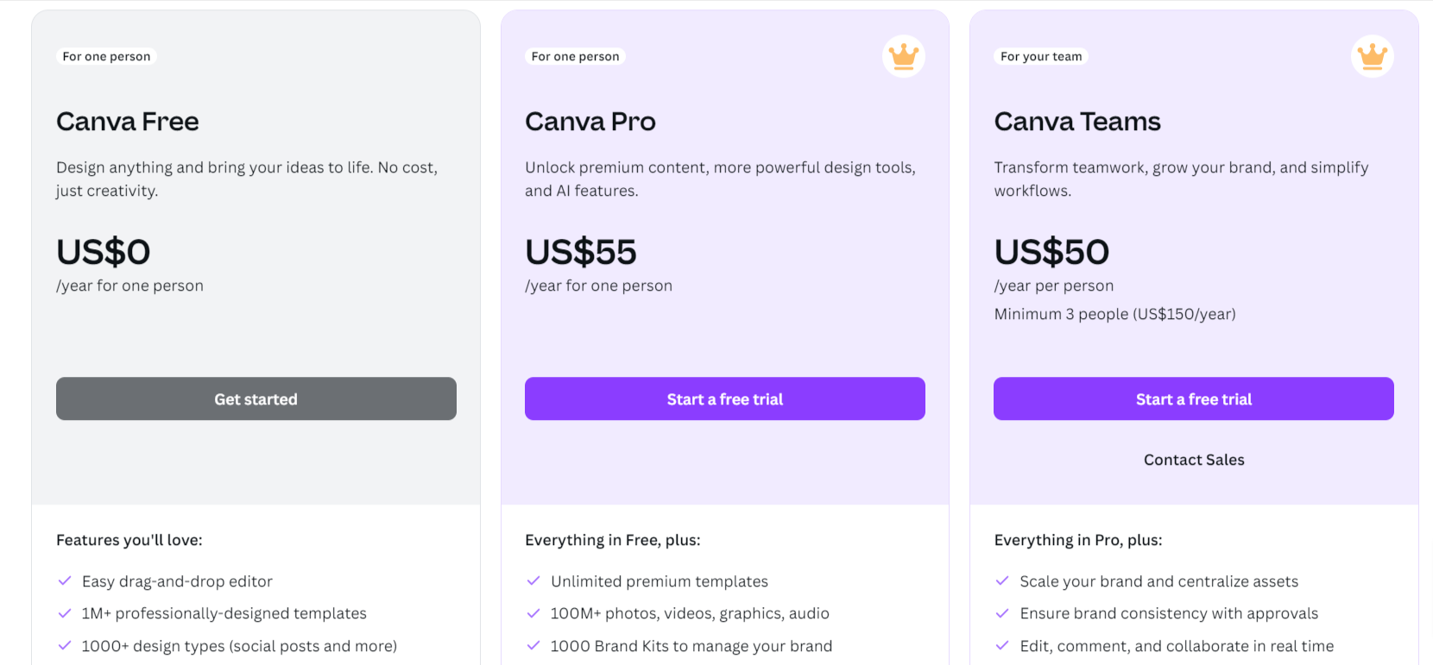1433x665 pixels.
Task: Start a free trial of Canva Pro
Action: click(725, 398)
